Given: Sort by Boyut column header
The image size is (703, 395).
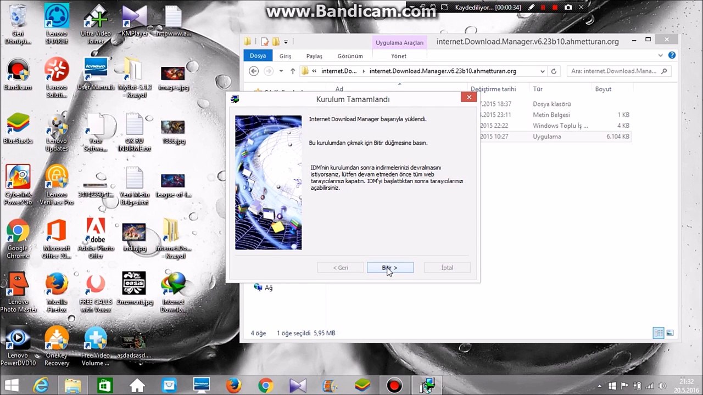Looking at the screenshot, I should [x=603, y=89].
